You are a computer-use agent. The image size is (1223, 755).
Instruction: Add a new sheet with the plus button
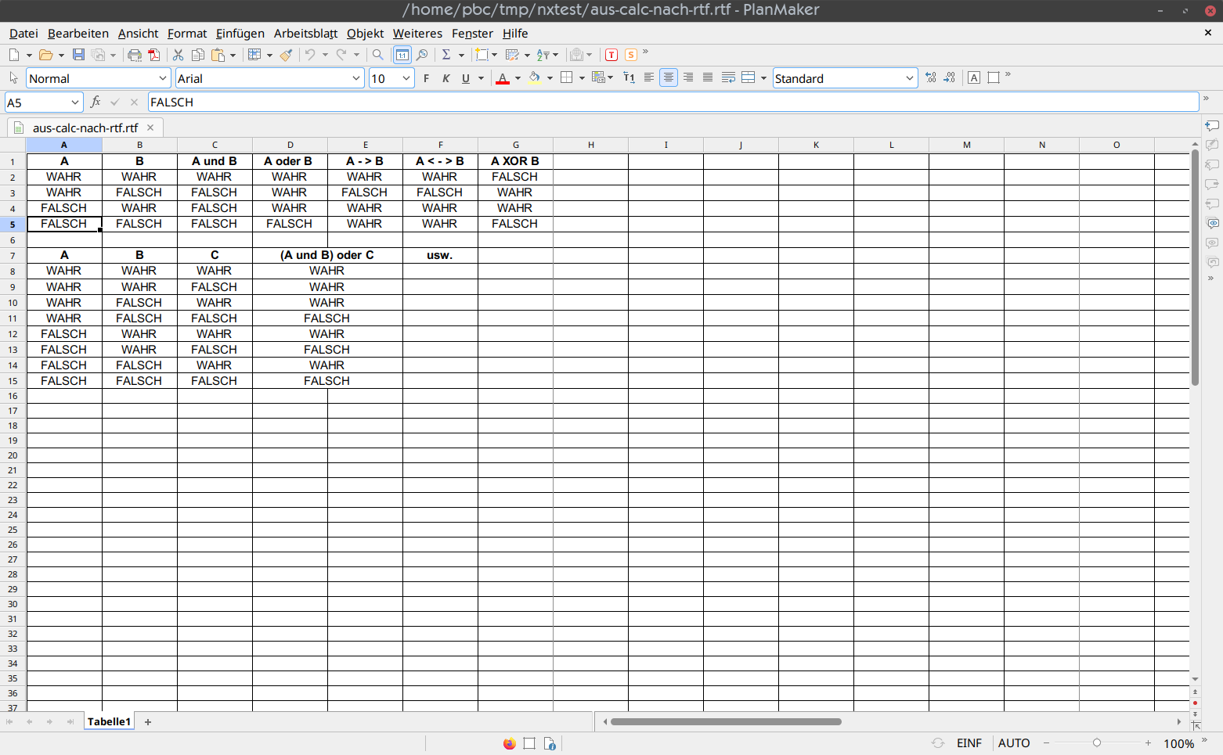tap(148, 722)
